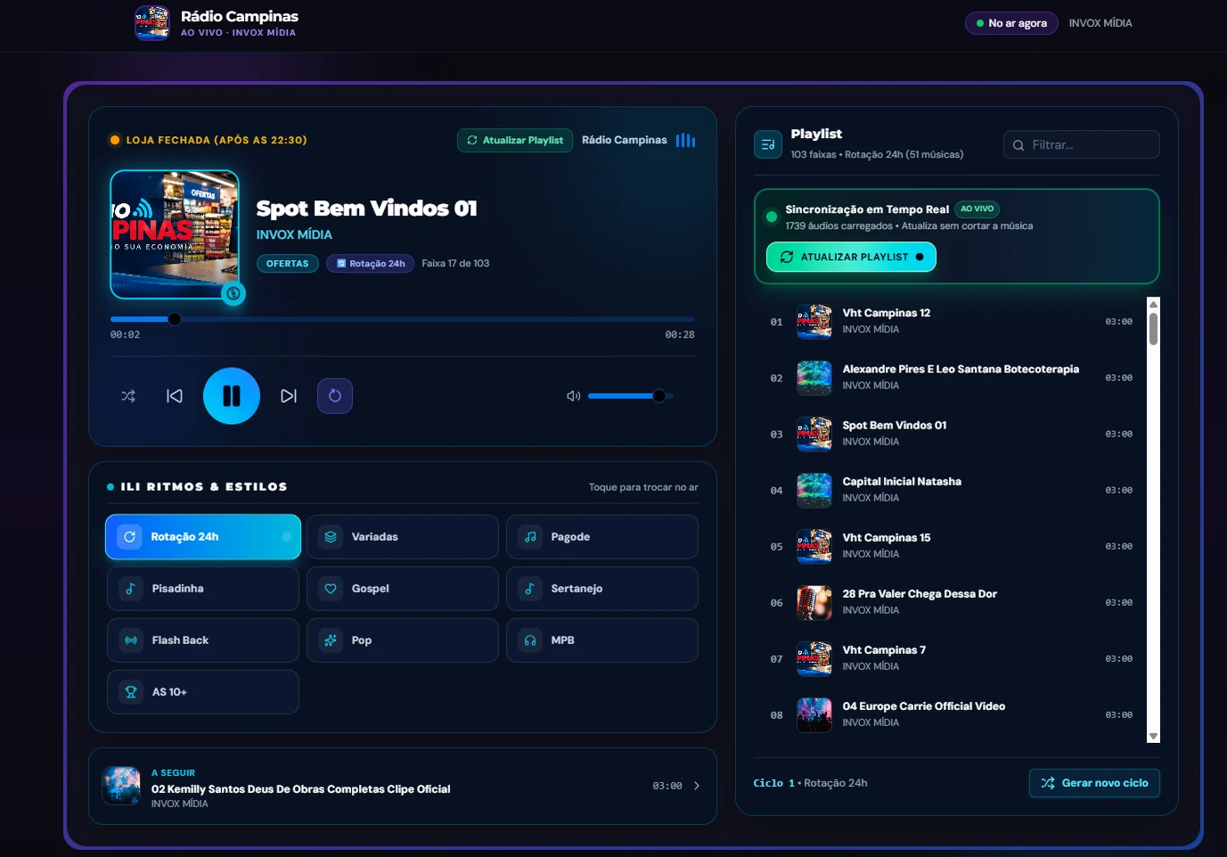Select the Gospel rhythm
The image size is (1227, 857).
(x=403, y=589)
